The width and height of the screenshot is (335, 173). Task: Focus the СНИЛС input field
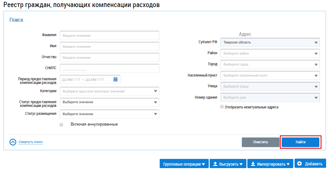(109, 69)
